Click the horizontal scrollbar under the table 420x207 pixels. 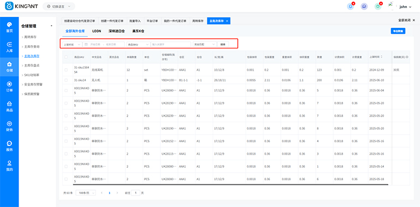click(x=230, y=184)
